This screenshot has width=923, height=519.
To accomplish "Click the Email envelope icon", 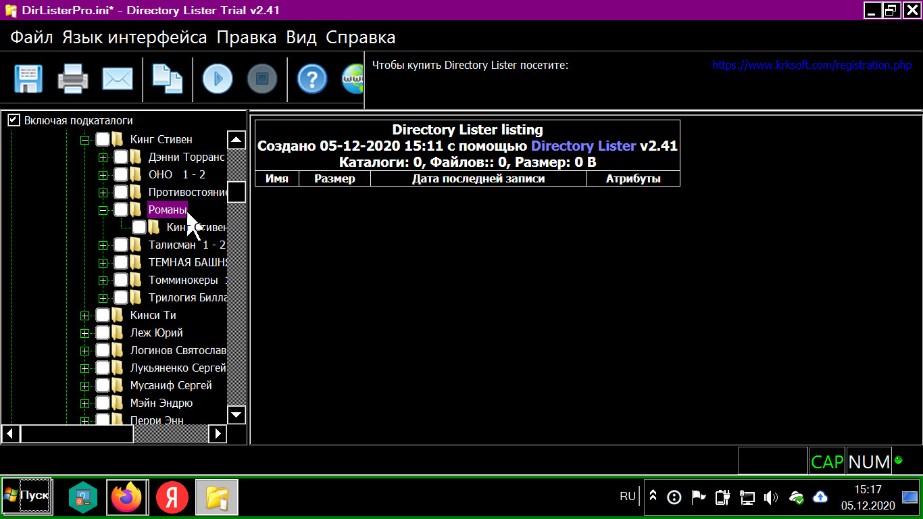I will (x=118, y=79).
